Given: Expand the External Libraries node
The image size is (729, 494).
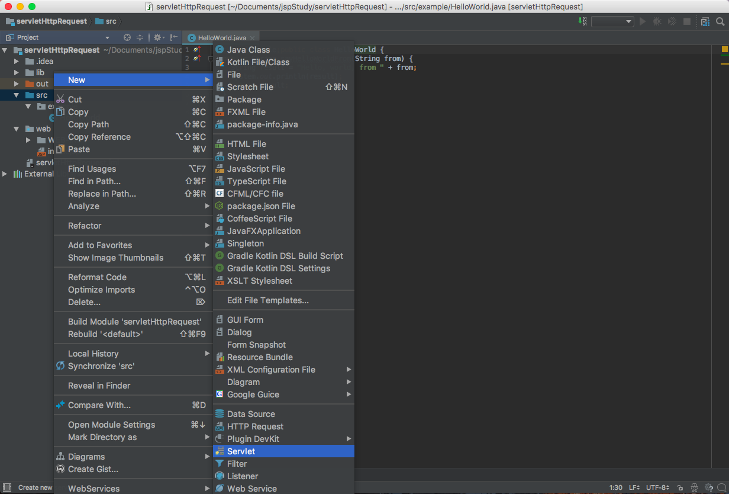Looking at the screenshot, I should 6,174.
